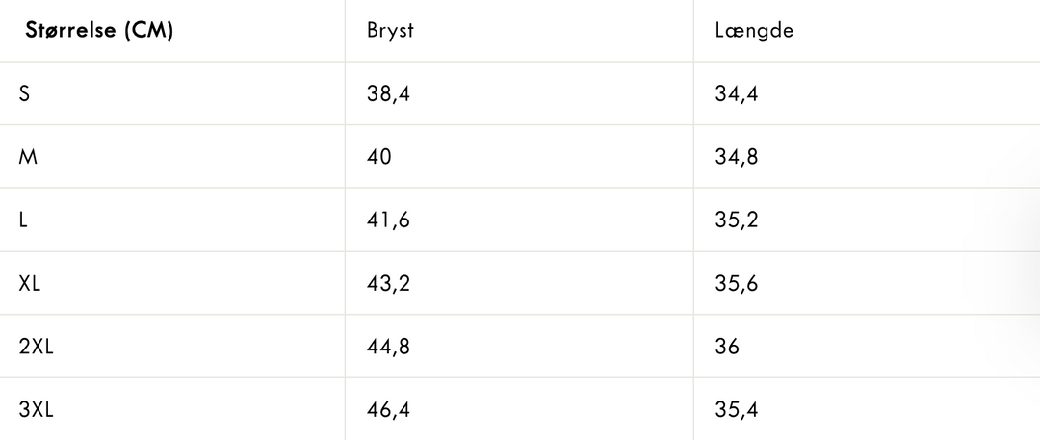Click the 44,8 Bryst value

pyautogui.click(x=389, y=347)
